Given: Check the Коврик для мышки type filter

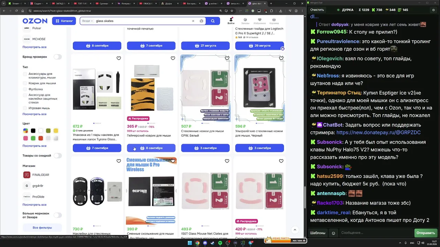Looking at the screenshot, I should click(25, 83).
